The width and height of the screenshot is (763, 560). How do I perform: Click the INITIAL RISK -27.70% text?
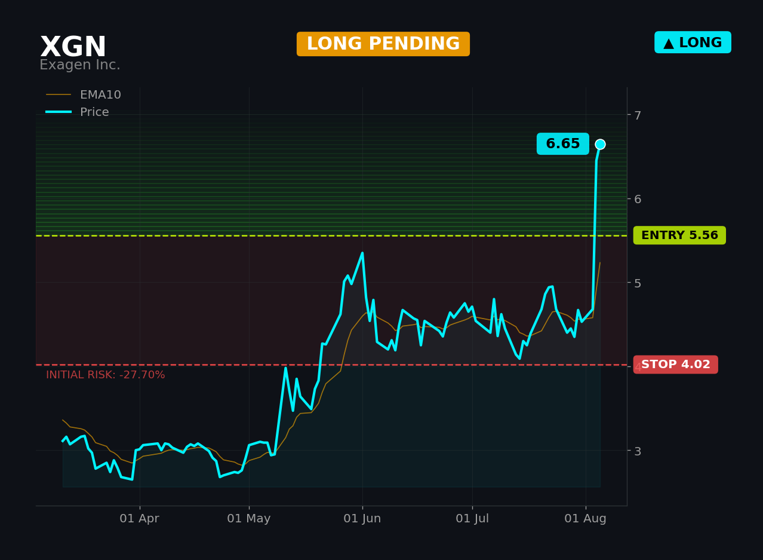(x=106, y=375)
